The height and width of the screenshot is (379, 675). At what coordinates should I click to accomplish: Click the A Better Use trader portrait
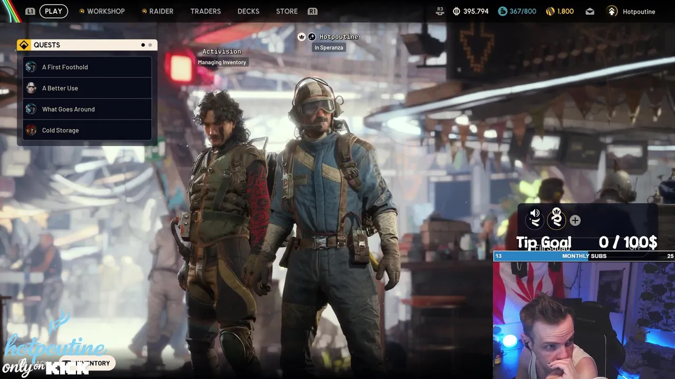pos(31,88)
